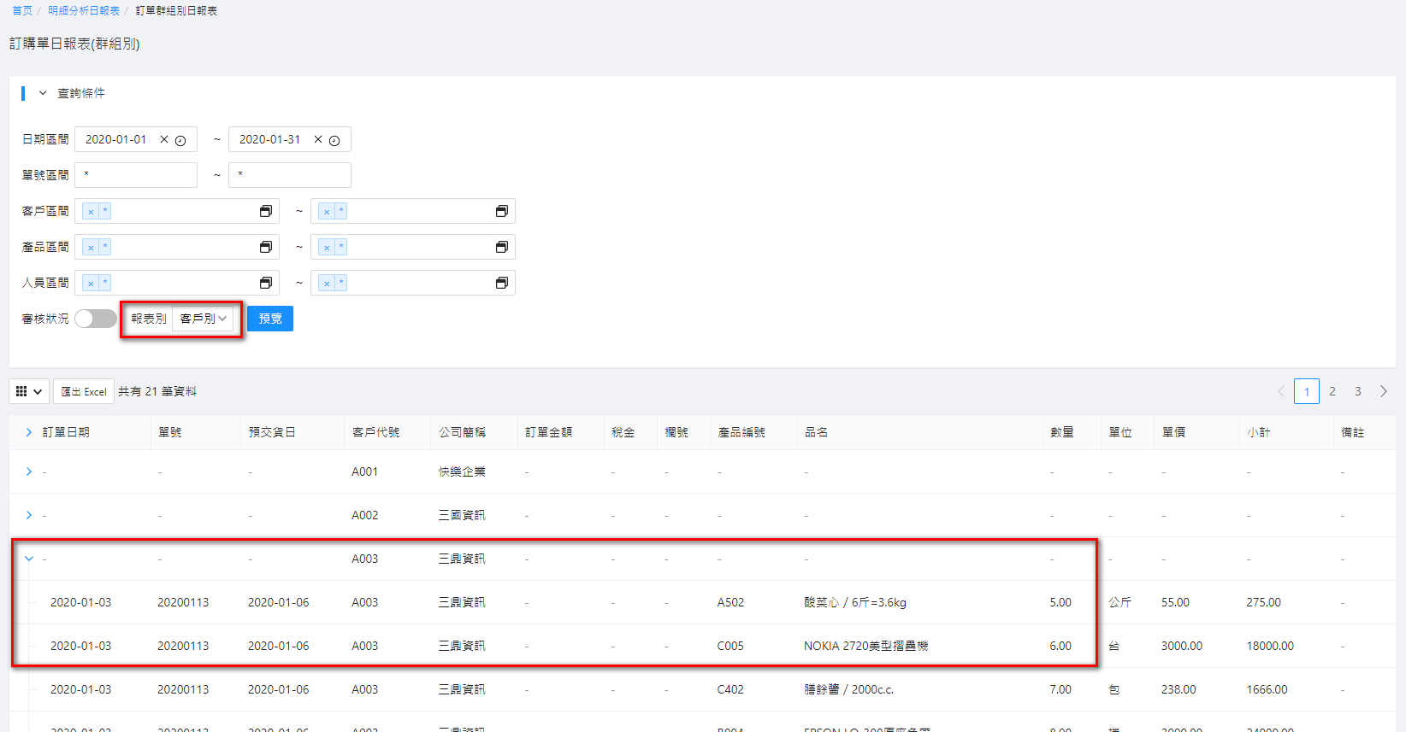Expand the A002 三國資訊 row
The width and height of the screenshot is (1406, 732).
29,515
